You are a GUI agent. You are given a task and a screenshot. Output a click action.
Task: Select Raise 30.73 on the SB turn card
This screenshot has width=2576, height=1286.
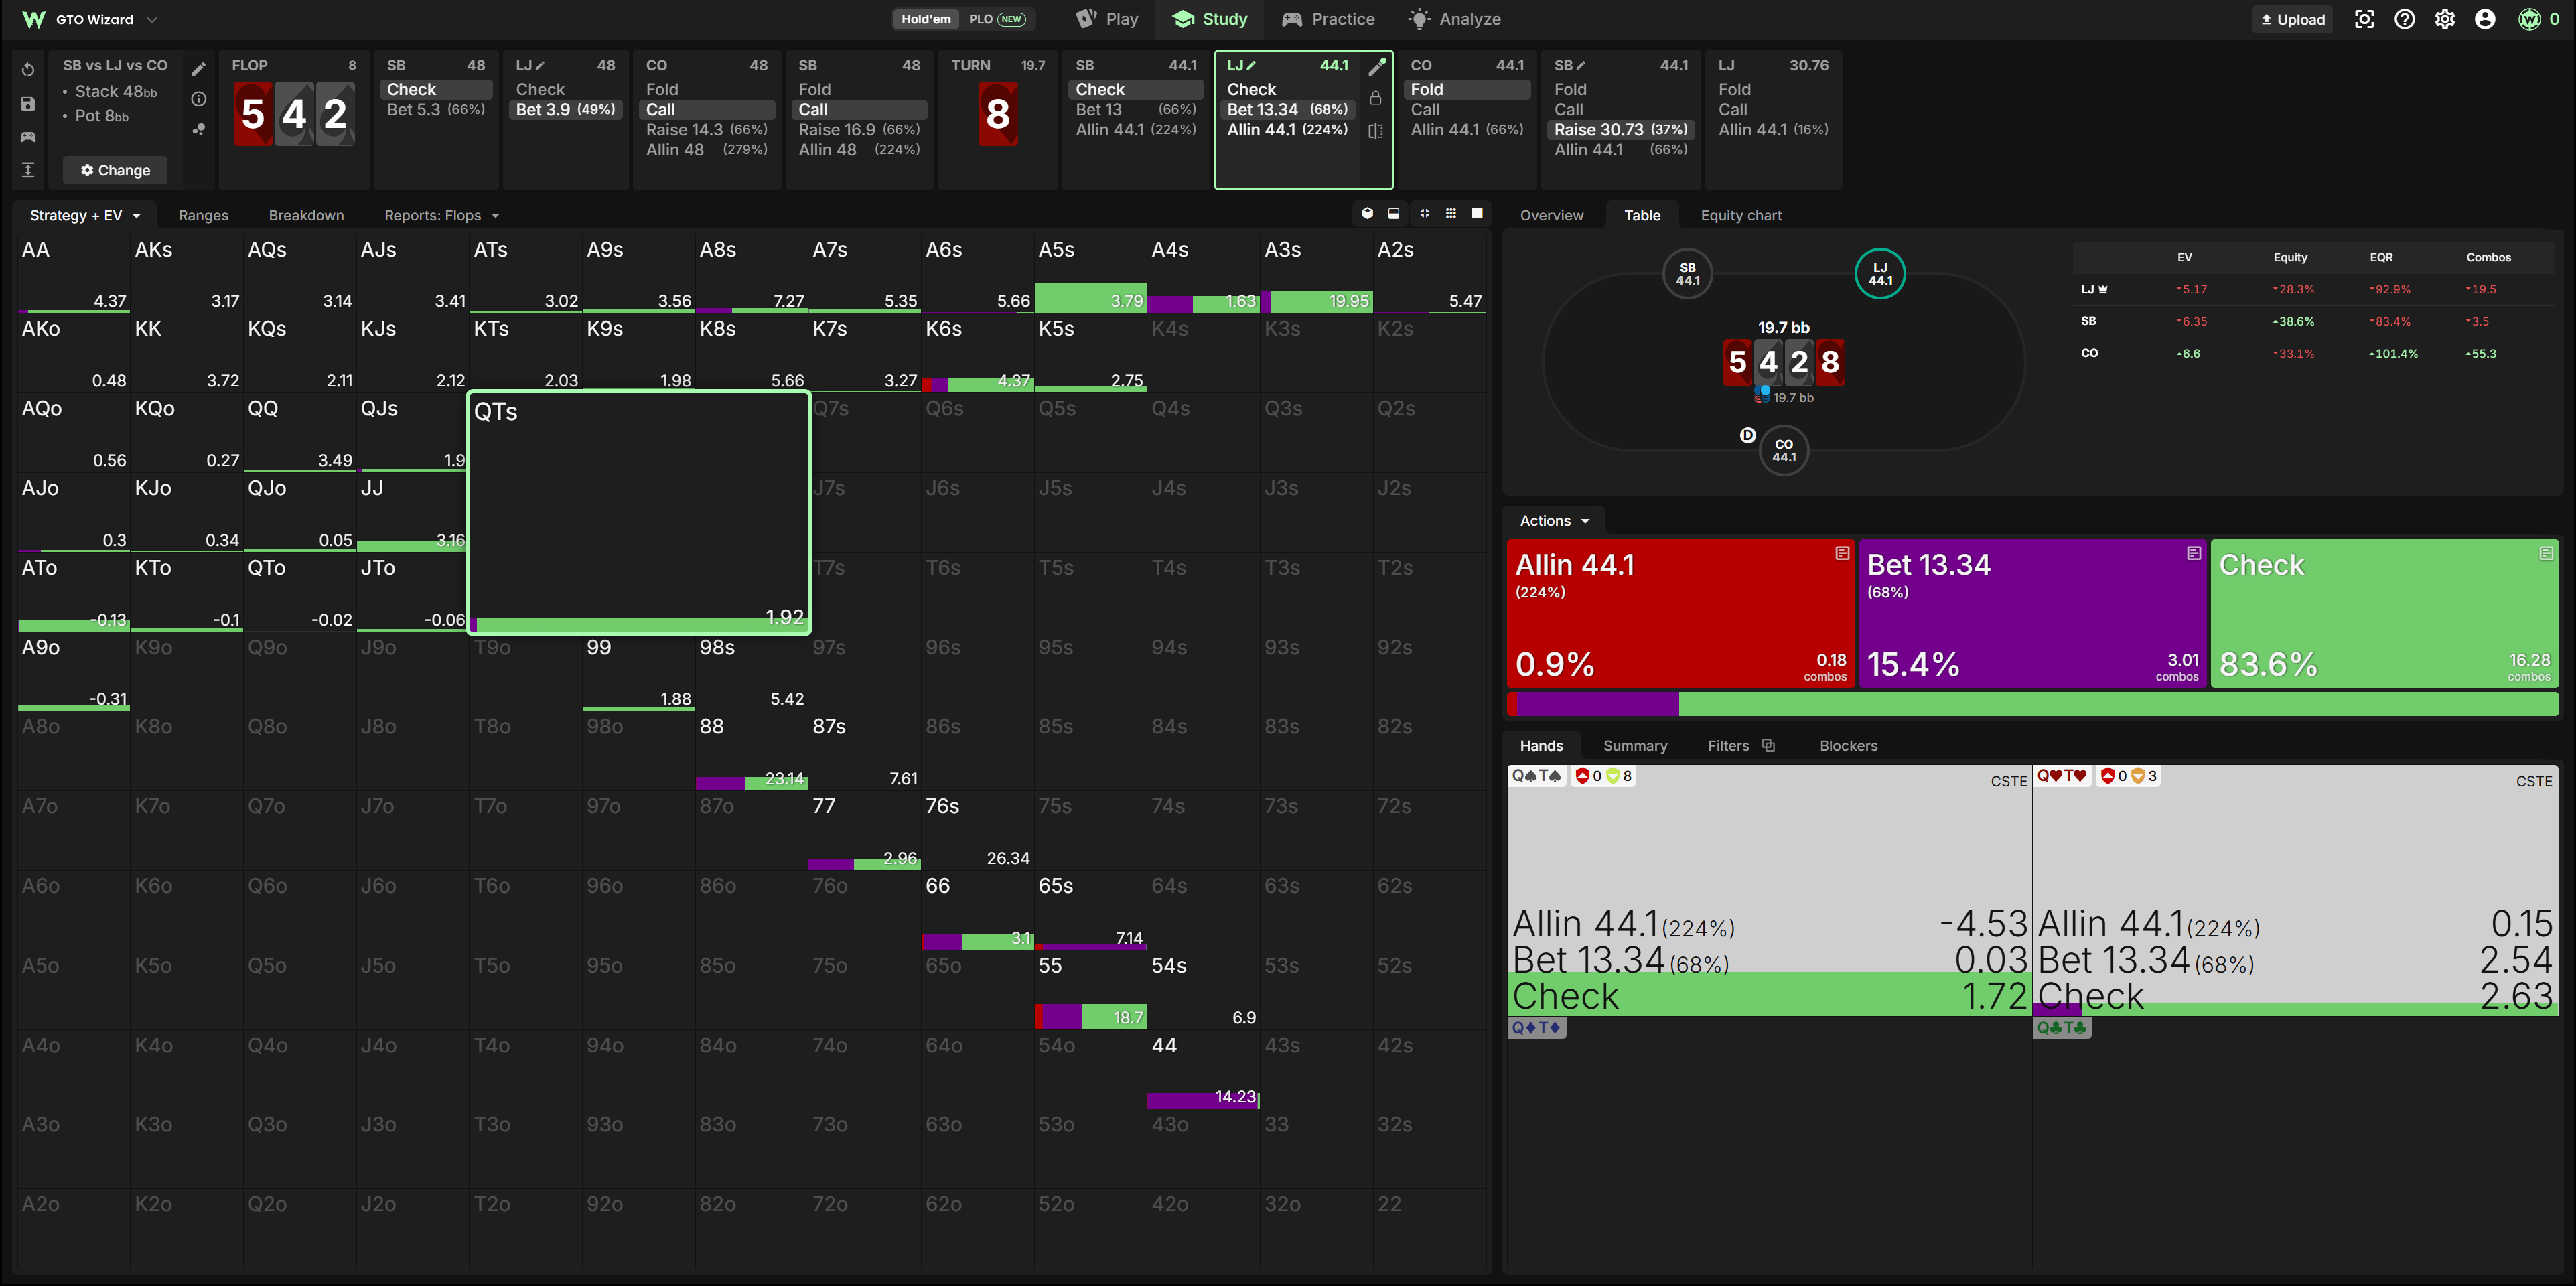[x=1621, y=129]
